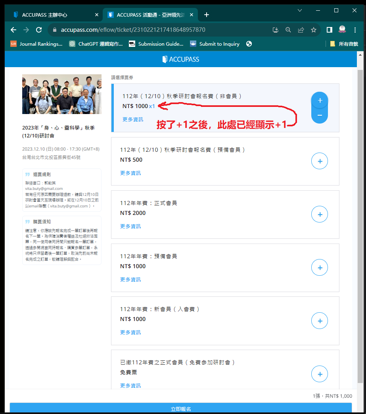The width and height of the screenshot is (366, 414).
Task: Open the 所有書籤 bookmarks folder
Action: click(x=344, y=44)
